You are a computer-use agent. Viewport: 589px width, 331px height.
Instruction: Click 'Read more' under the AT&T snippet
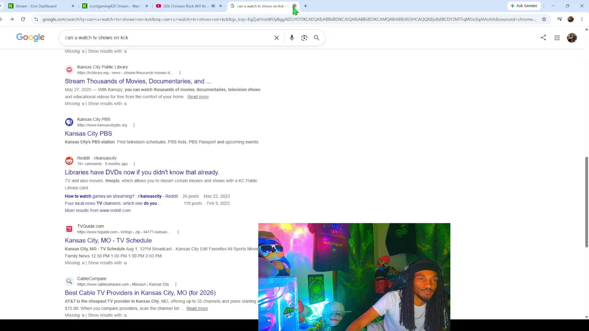(197, 308)
